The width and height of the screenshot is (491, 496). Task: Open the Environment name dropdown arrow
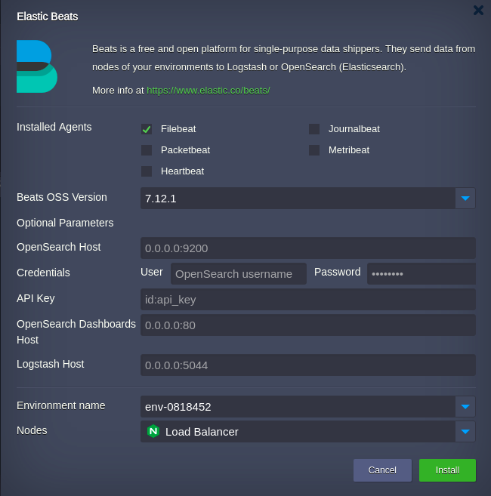coord(465,406)
